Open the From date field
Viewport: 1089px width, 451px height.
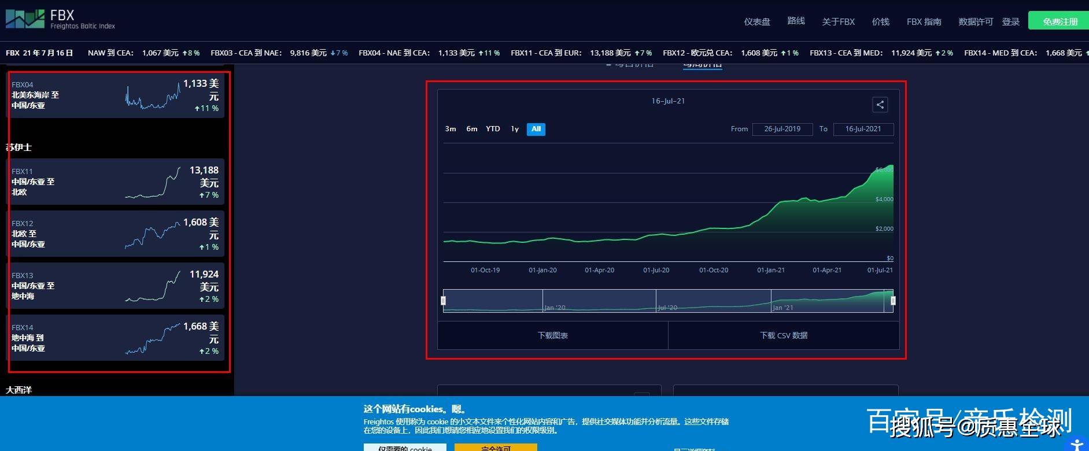pos(782,129)
